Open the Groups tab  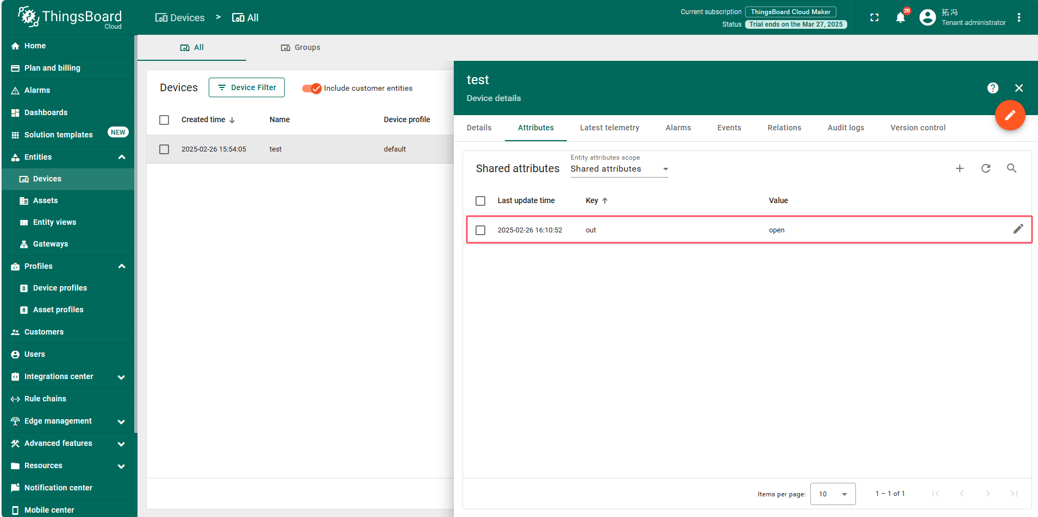(x=301, y=47)
